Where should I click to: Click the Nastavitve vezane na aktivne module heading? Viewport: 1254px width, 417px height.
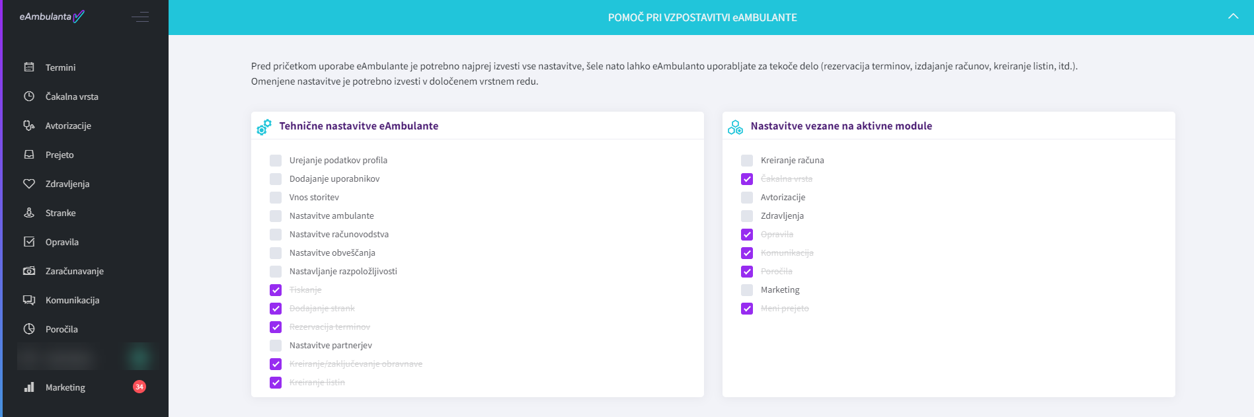[842, 126]
